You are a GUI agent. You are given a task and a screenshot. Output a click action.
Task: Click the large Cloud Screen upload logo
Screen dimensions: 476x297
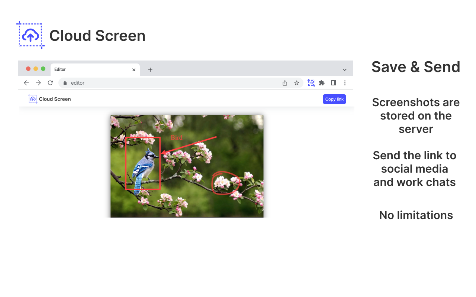pos(30,35)
